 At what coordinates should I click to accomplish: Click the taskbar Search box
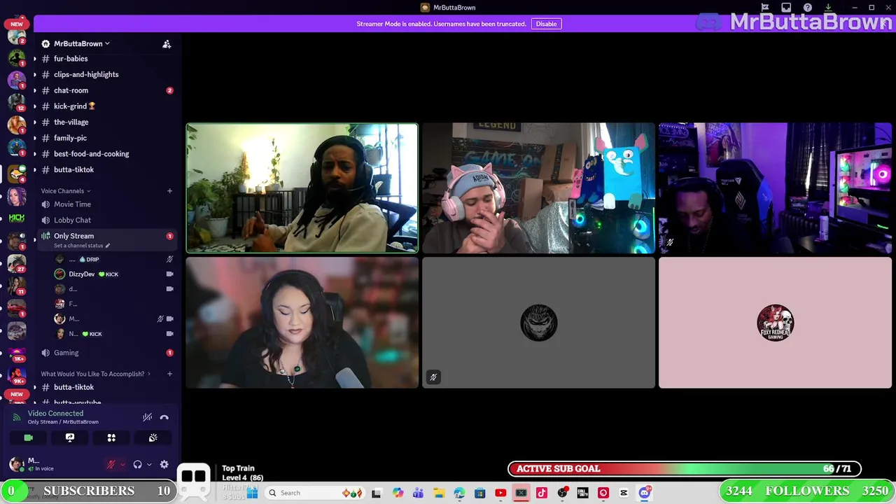[x=316, y=493]
